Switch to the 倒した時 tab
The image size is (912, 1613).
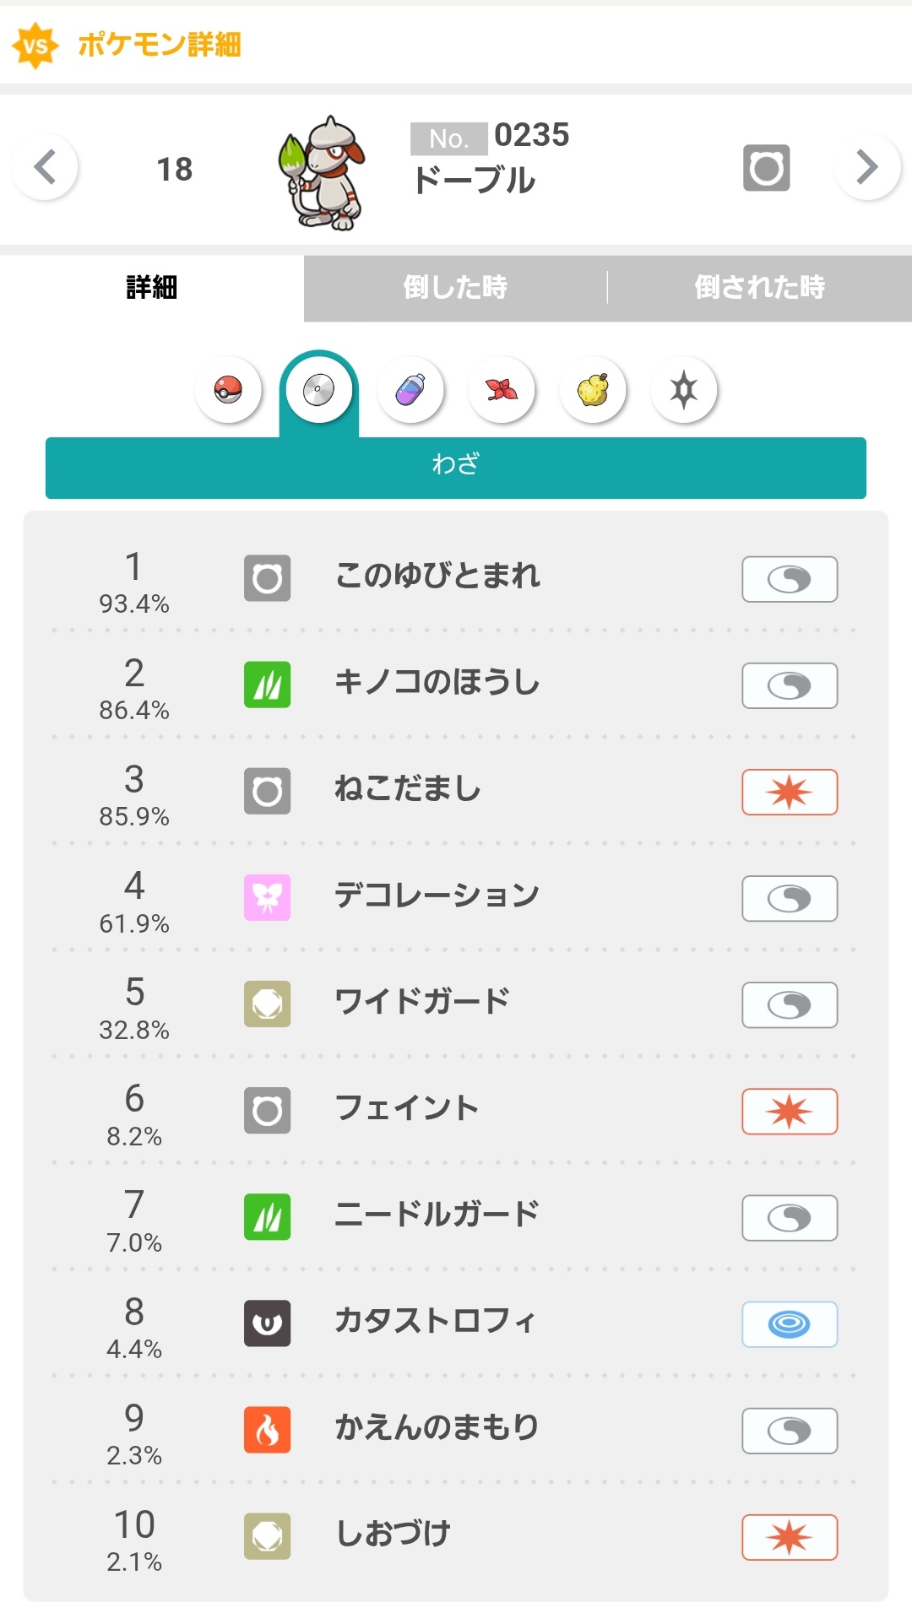point(455,288)
